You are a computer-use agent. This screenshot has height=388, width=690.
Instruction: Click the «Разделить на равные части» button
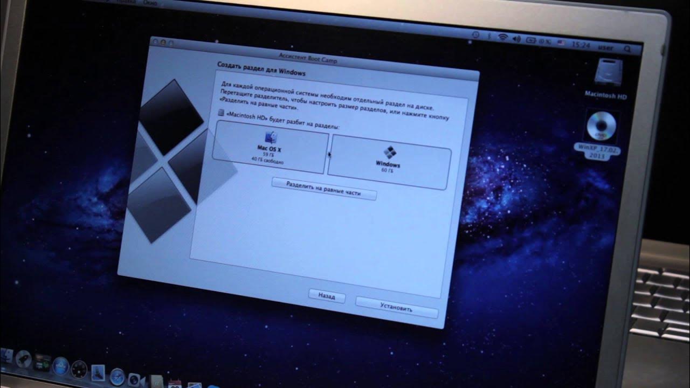tap(323, 189)
